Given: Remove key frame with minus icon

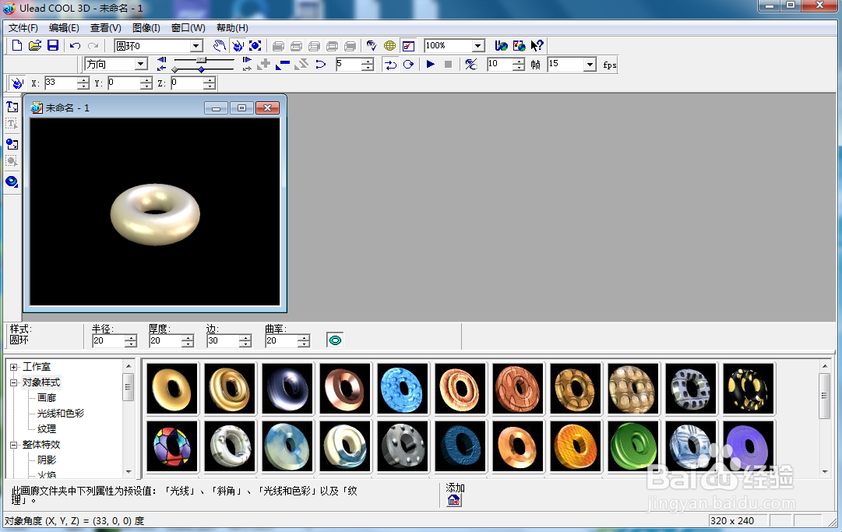Looking at the screenshot, I should pyautogui.click(x=283, y=65).
